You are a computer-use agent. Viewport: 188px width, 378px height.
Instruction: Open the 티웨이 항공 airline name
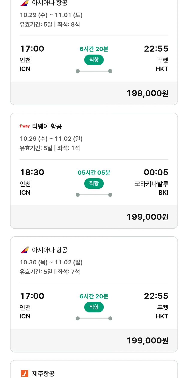pos(47,126)
